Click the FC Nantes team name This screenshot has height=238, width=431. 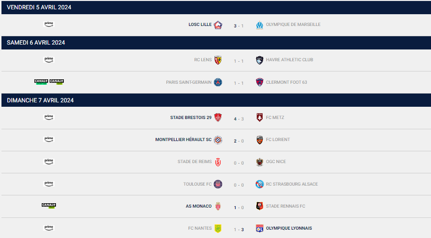pyautogui.click(x=200, y=228)
